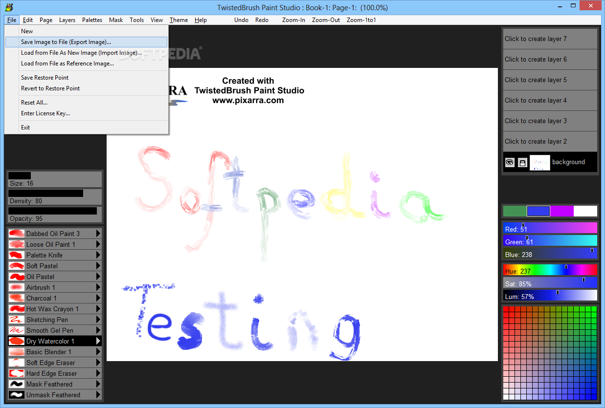Adjust the brush Opacity slider
The width and height of the screenshot is (605, 408).
click(x=54, y=215)
